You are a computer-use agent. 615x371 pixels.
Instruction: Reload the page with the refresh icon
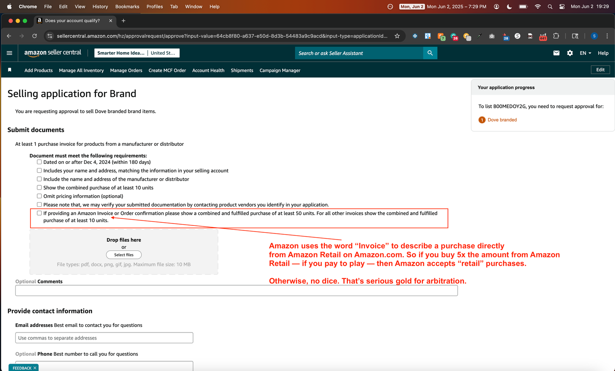[35, 36]
